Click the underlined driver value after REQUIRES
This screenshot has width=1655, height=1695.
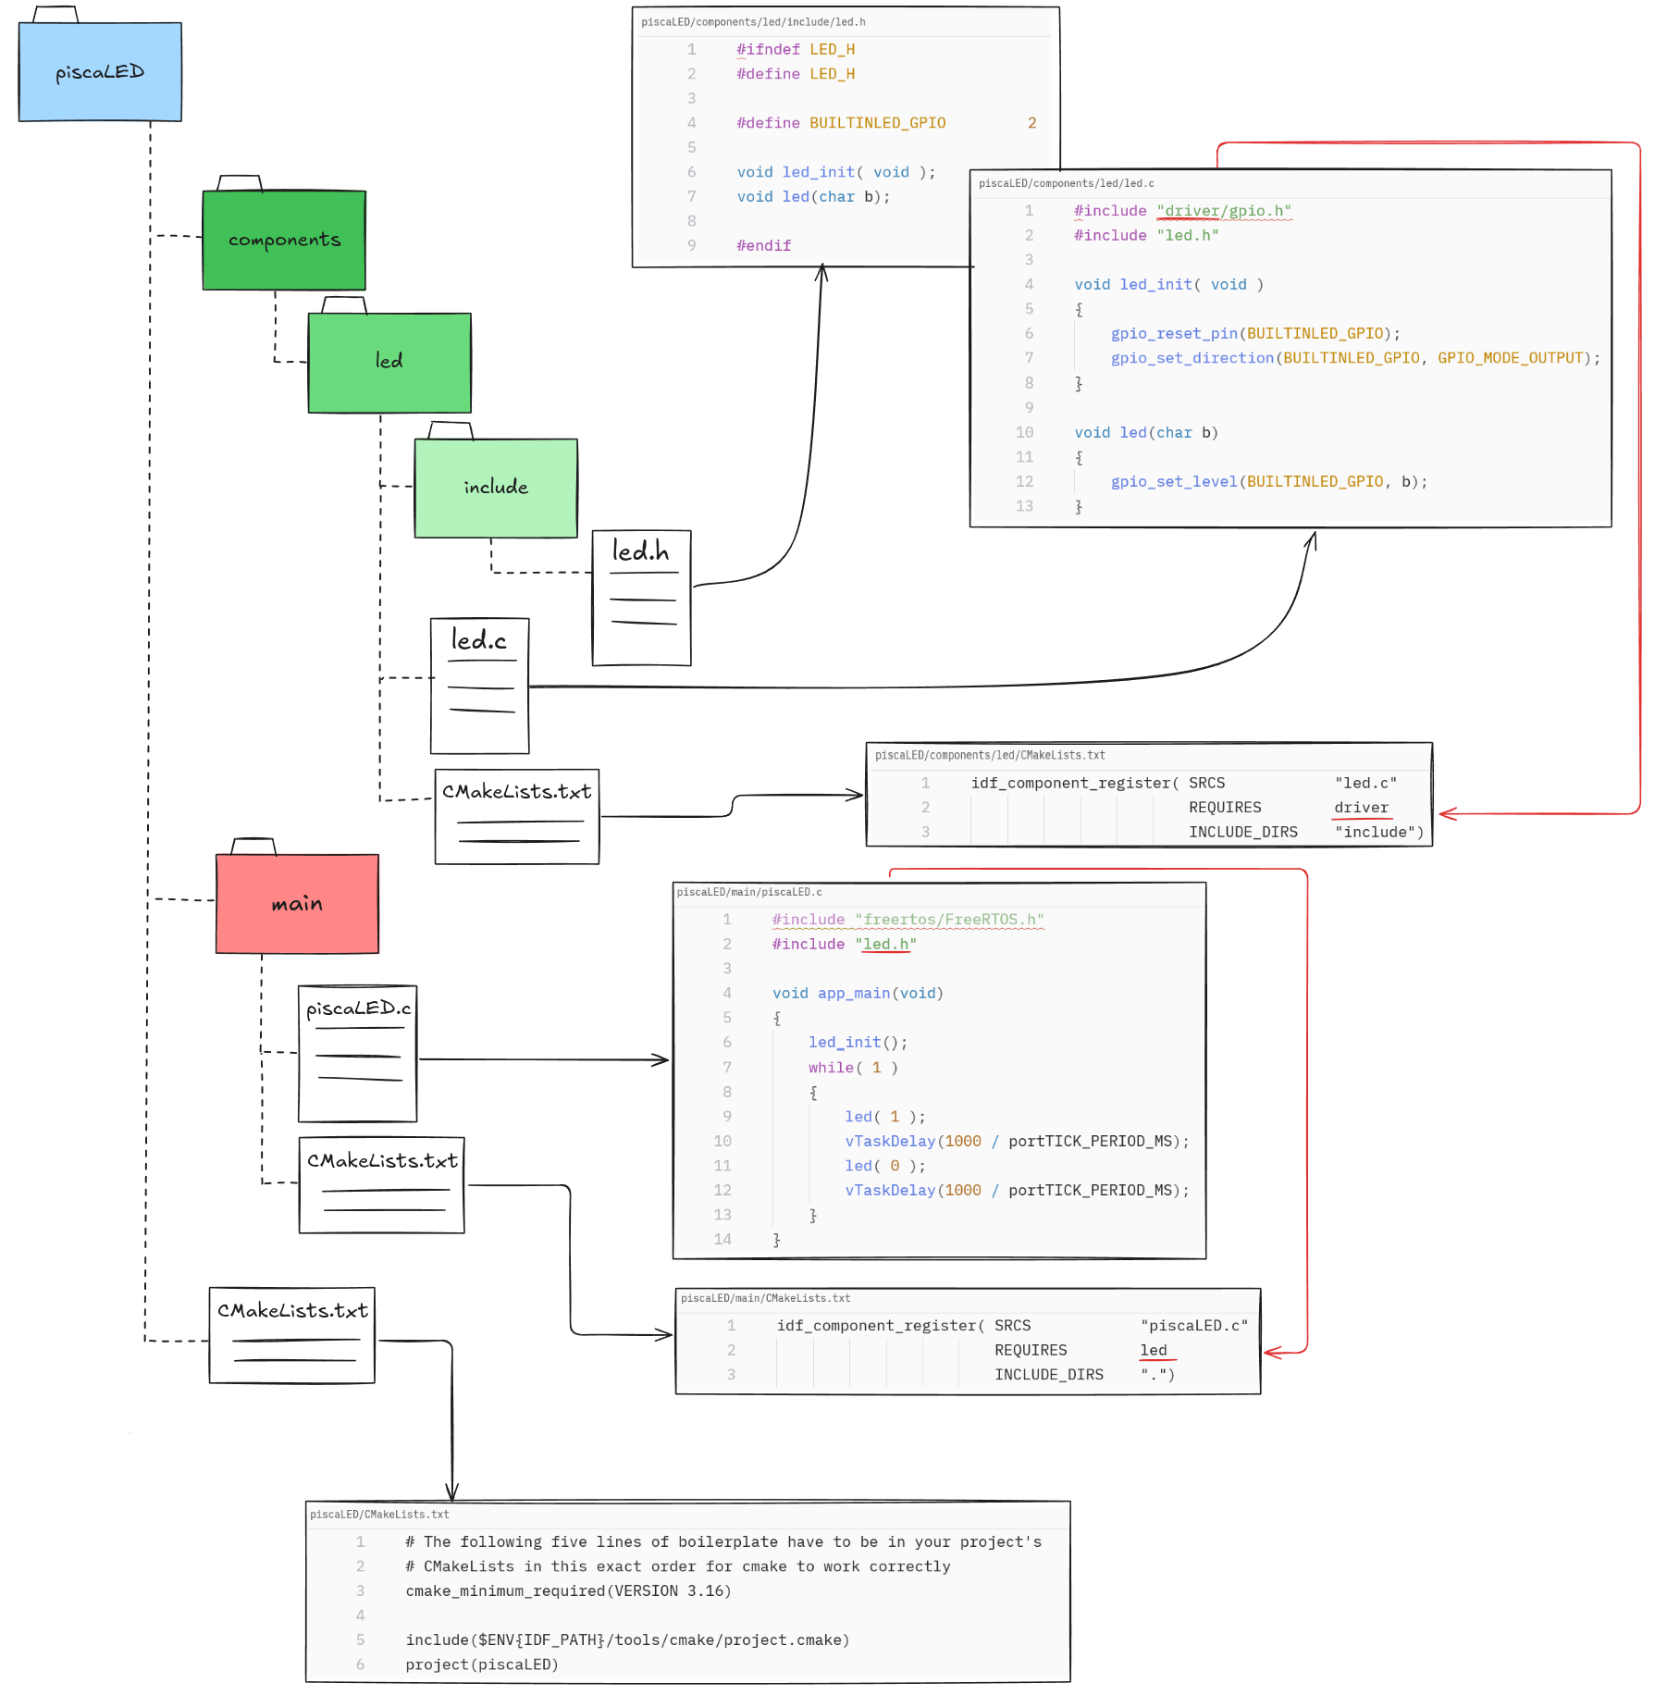1361,808
